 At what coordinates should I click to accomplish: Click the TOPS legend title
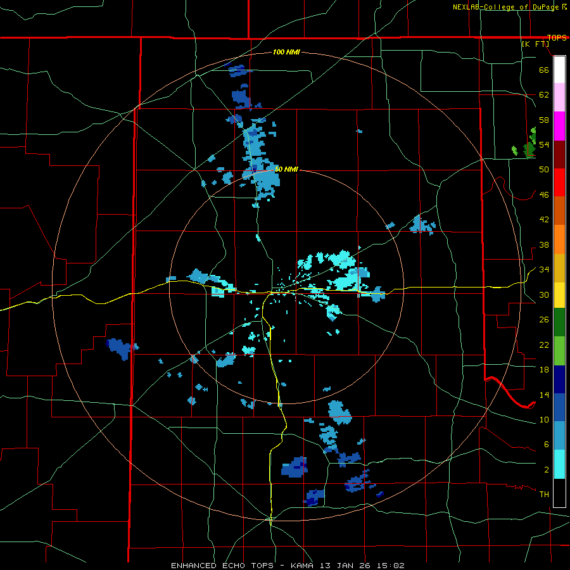click(557, 38)
